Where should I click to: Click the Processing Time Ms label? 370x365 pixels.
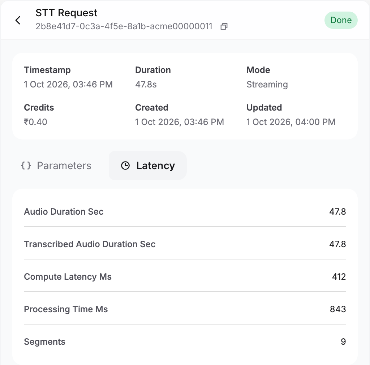pyautogui.click(x=66, y=309)
